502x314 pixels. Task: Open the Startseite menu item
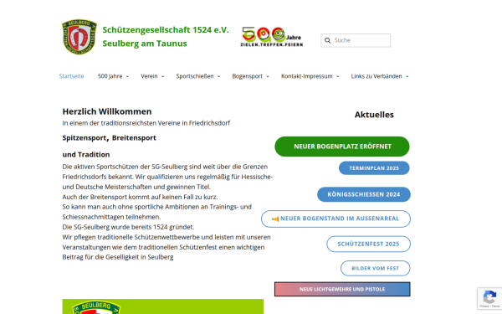pos(71,76)
